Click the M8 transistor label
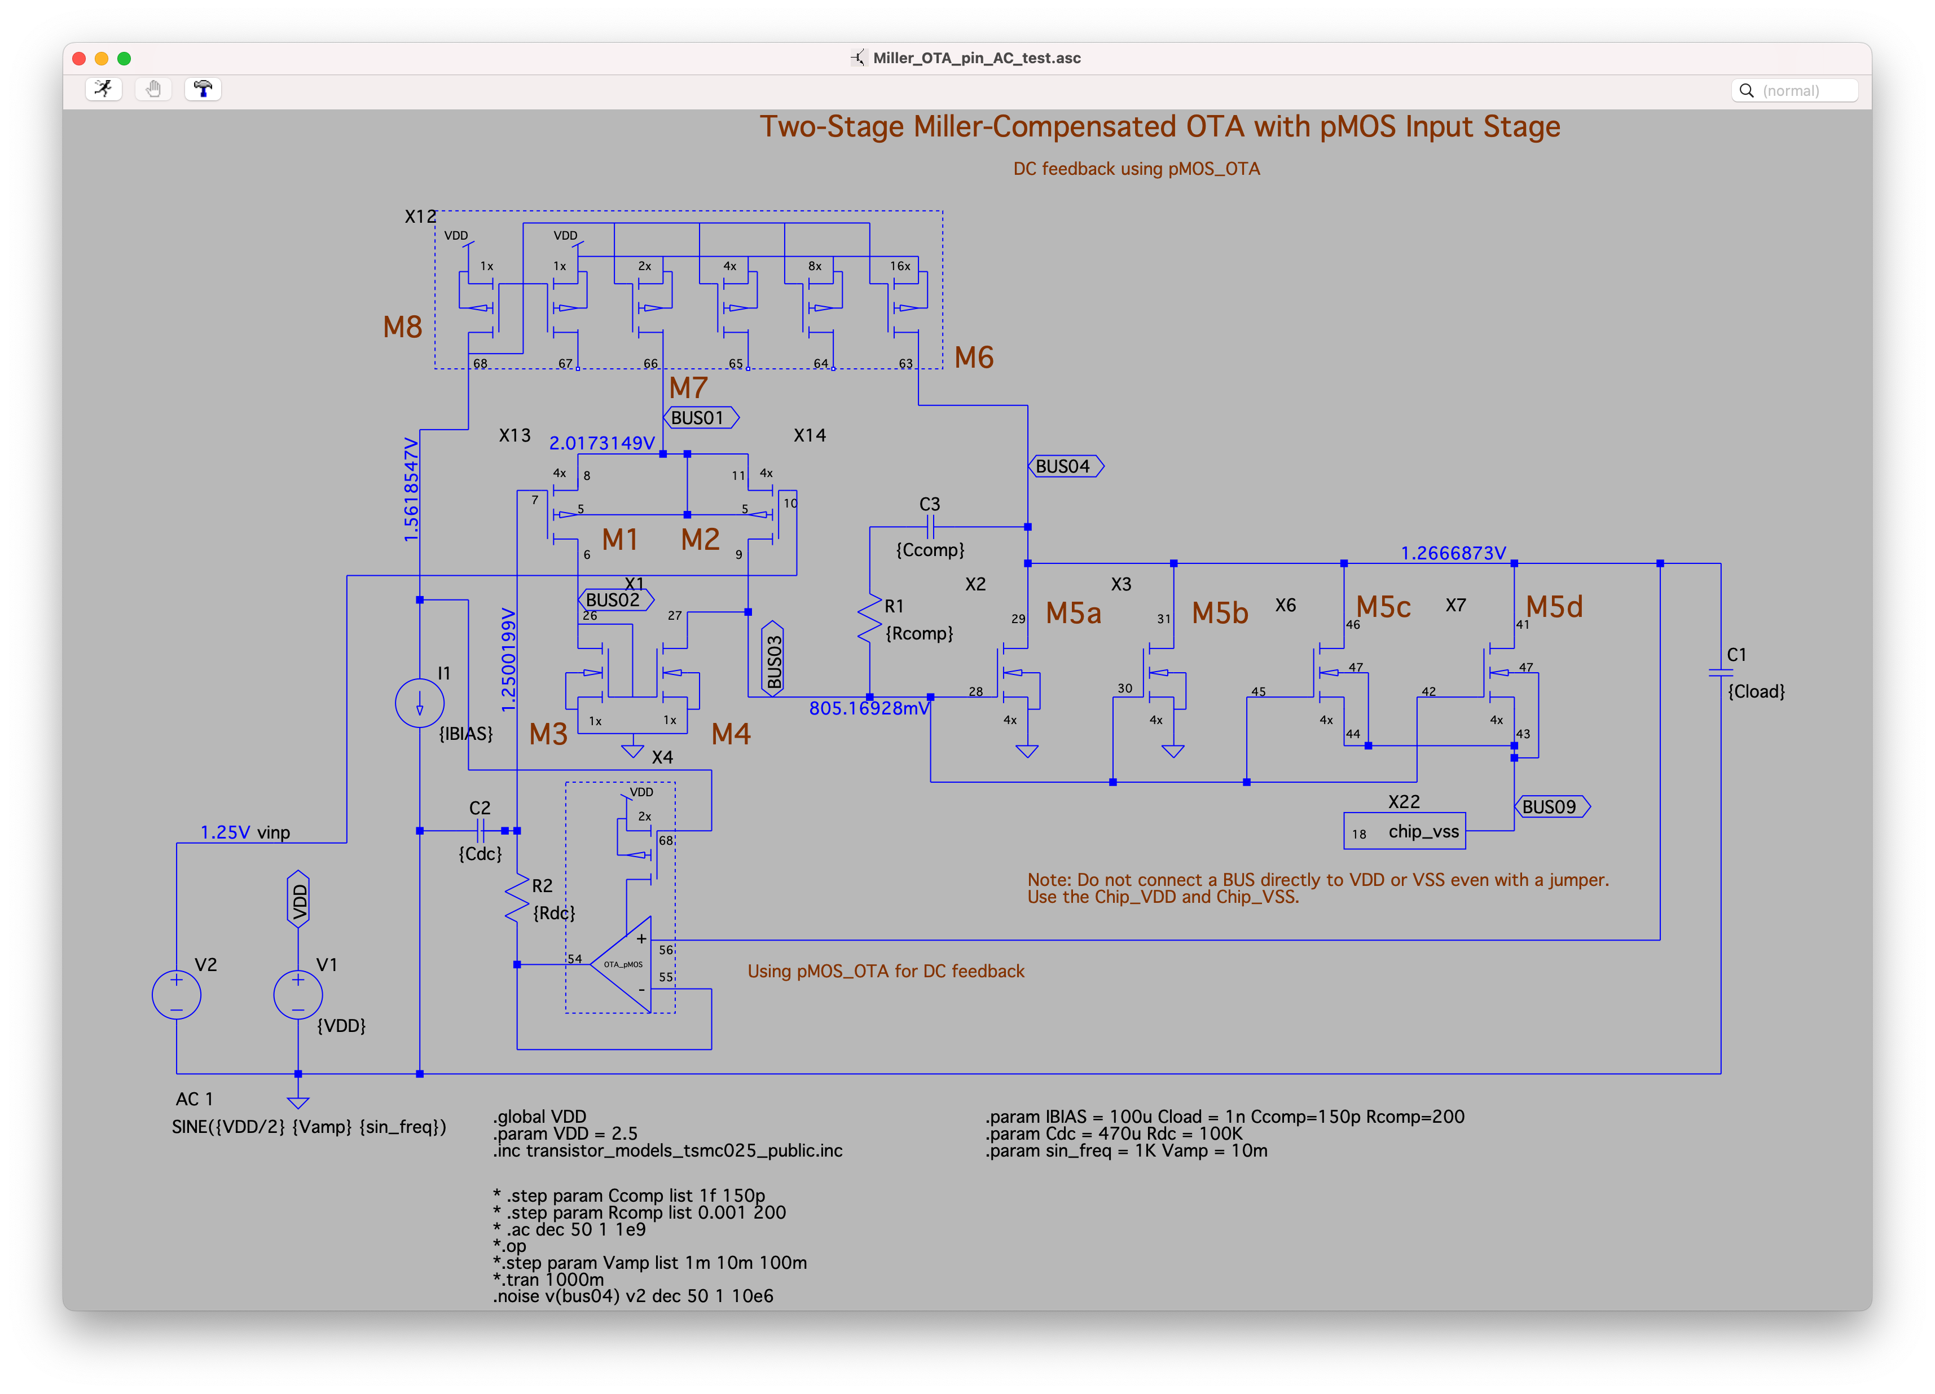The width and height of the screenshot is (1935, 1394). point(403,328)
